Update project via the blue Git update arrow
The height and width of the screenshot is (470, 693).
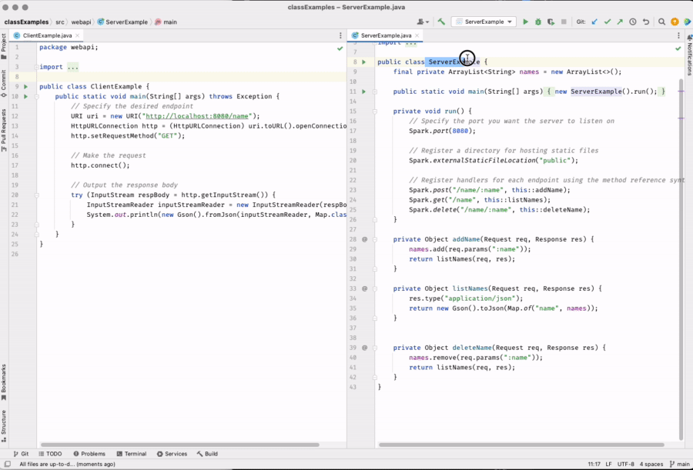pyautogui.click(x=594, y=22)
